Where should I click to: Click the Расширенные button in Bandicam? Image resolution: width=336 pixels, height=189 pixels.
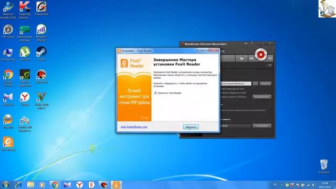262,97
